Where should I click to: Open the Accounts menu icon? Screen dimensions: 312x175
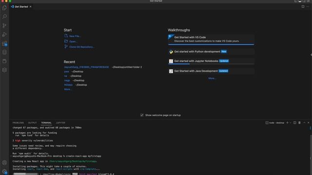[4, 163]
